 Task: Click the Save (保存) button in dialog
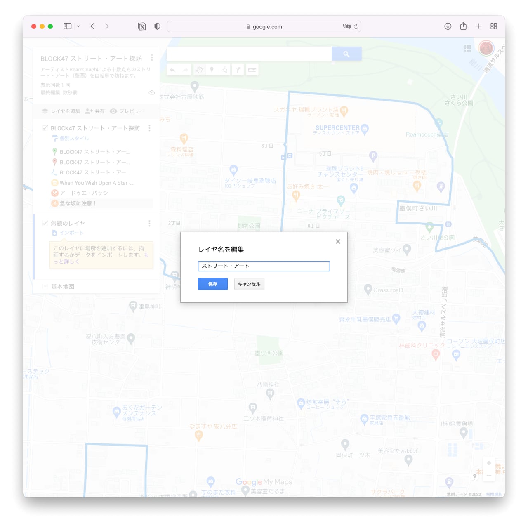[x=212, y=284]
